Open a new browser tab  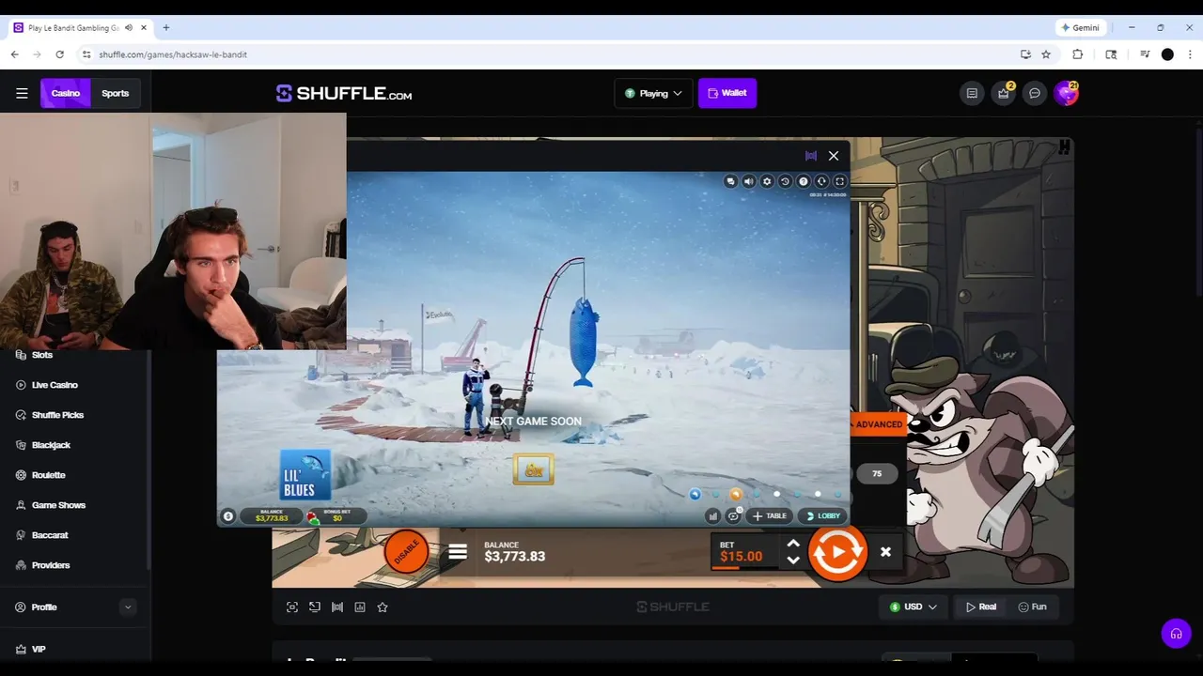[166, 28]
